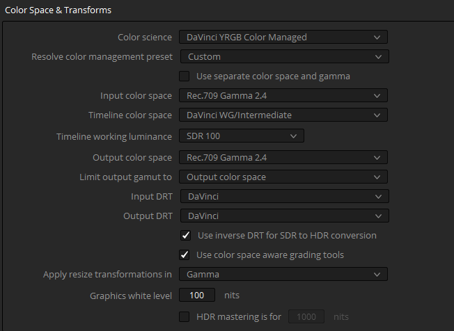The width and height of the screenshot is (454, 331).
Task: Click the Color science label
Action: (x=145, y=38)
